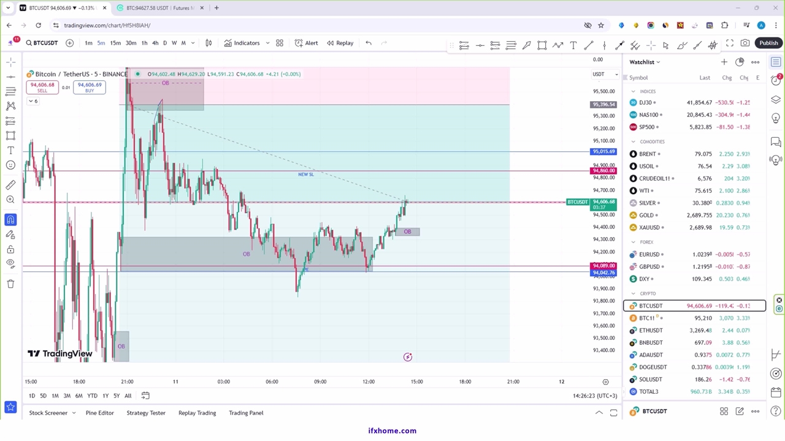Toggle lock all drawing tools
The height and width of the screenshot is (441, 785).
coord(10,249)
